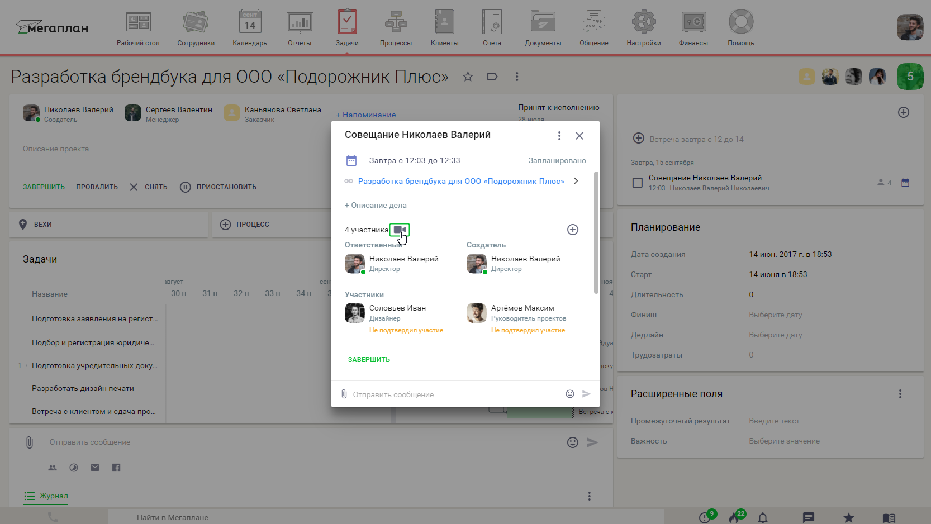Open the Настройки section
Screen dimensions: 931x524
point(643,28)
